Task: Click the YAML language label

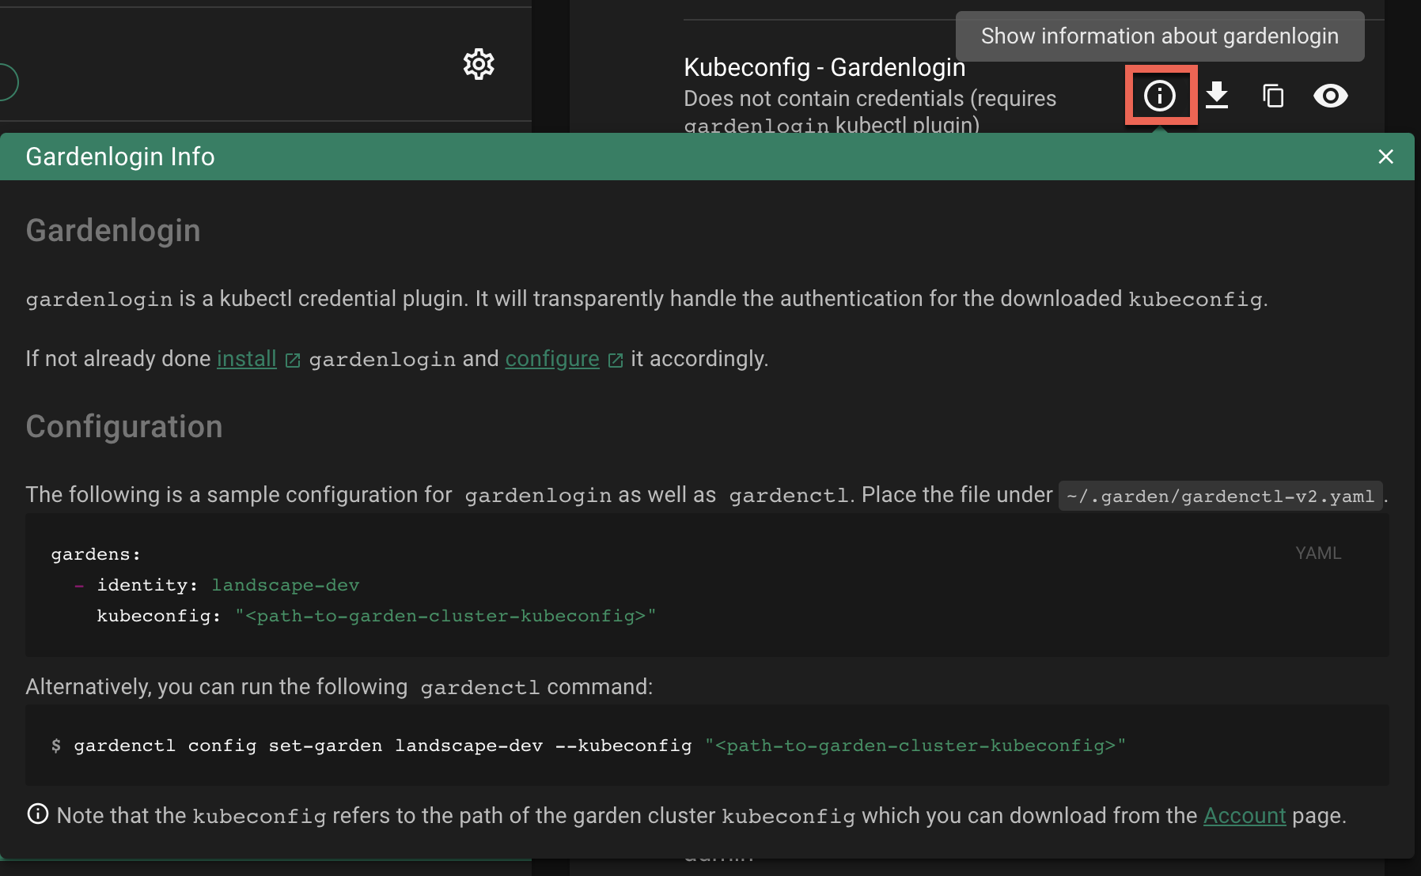Action: 1317,553
